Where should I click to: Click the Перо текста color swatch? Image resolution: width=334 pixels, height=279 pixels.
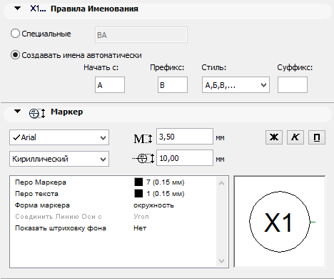138,193
